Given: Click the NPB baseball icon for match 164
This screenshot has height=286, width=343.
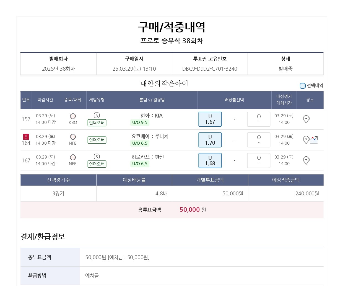Looking at the screenshot, I should (73, 137).
